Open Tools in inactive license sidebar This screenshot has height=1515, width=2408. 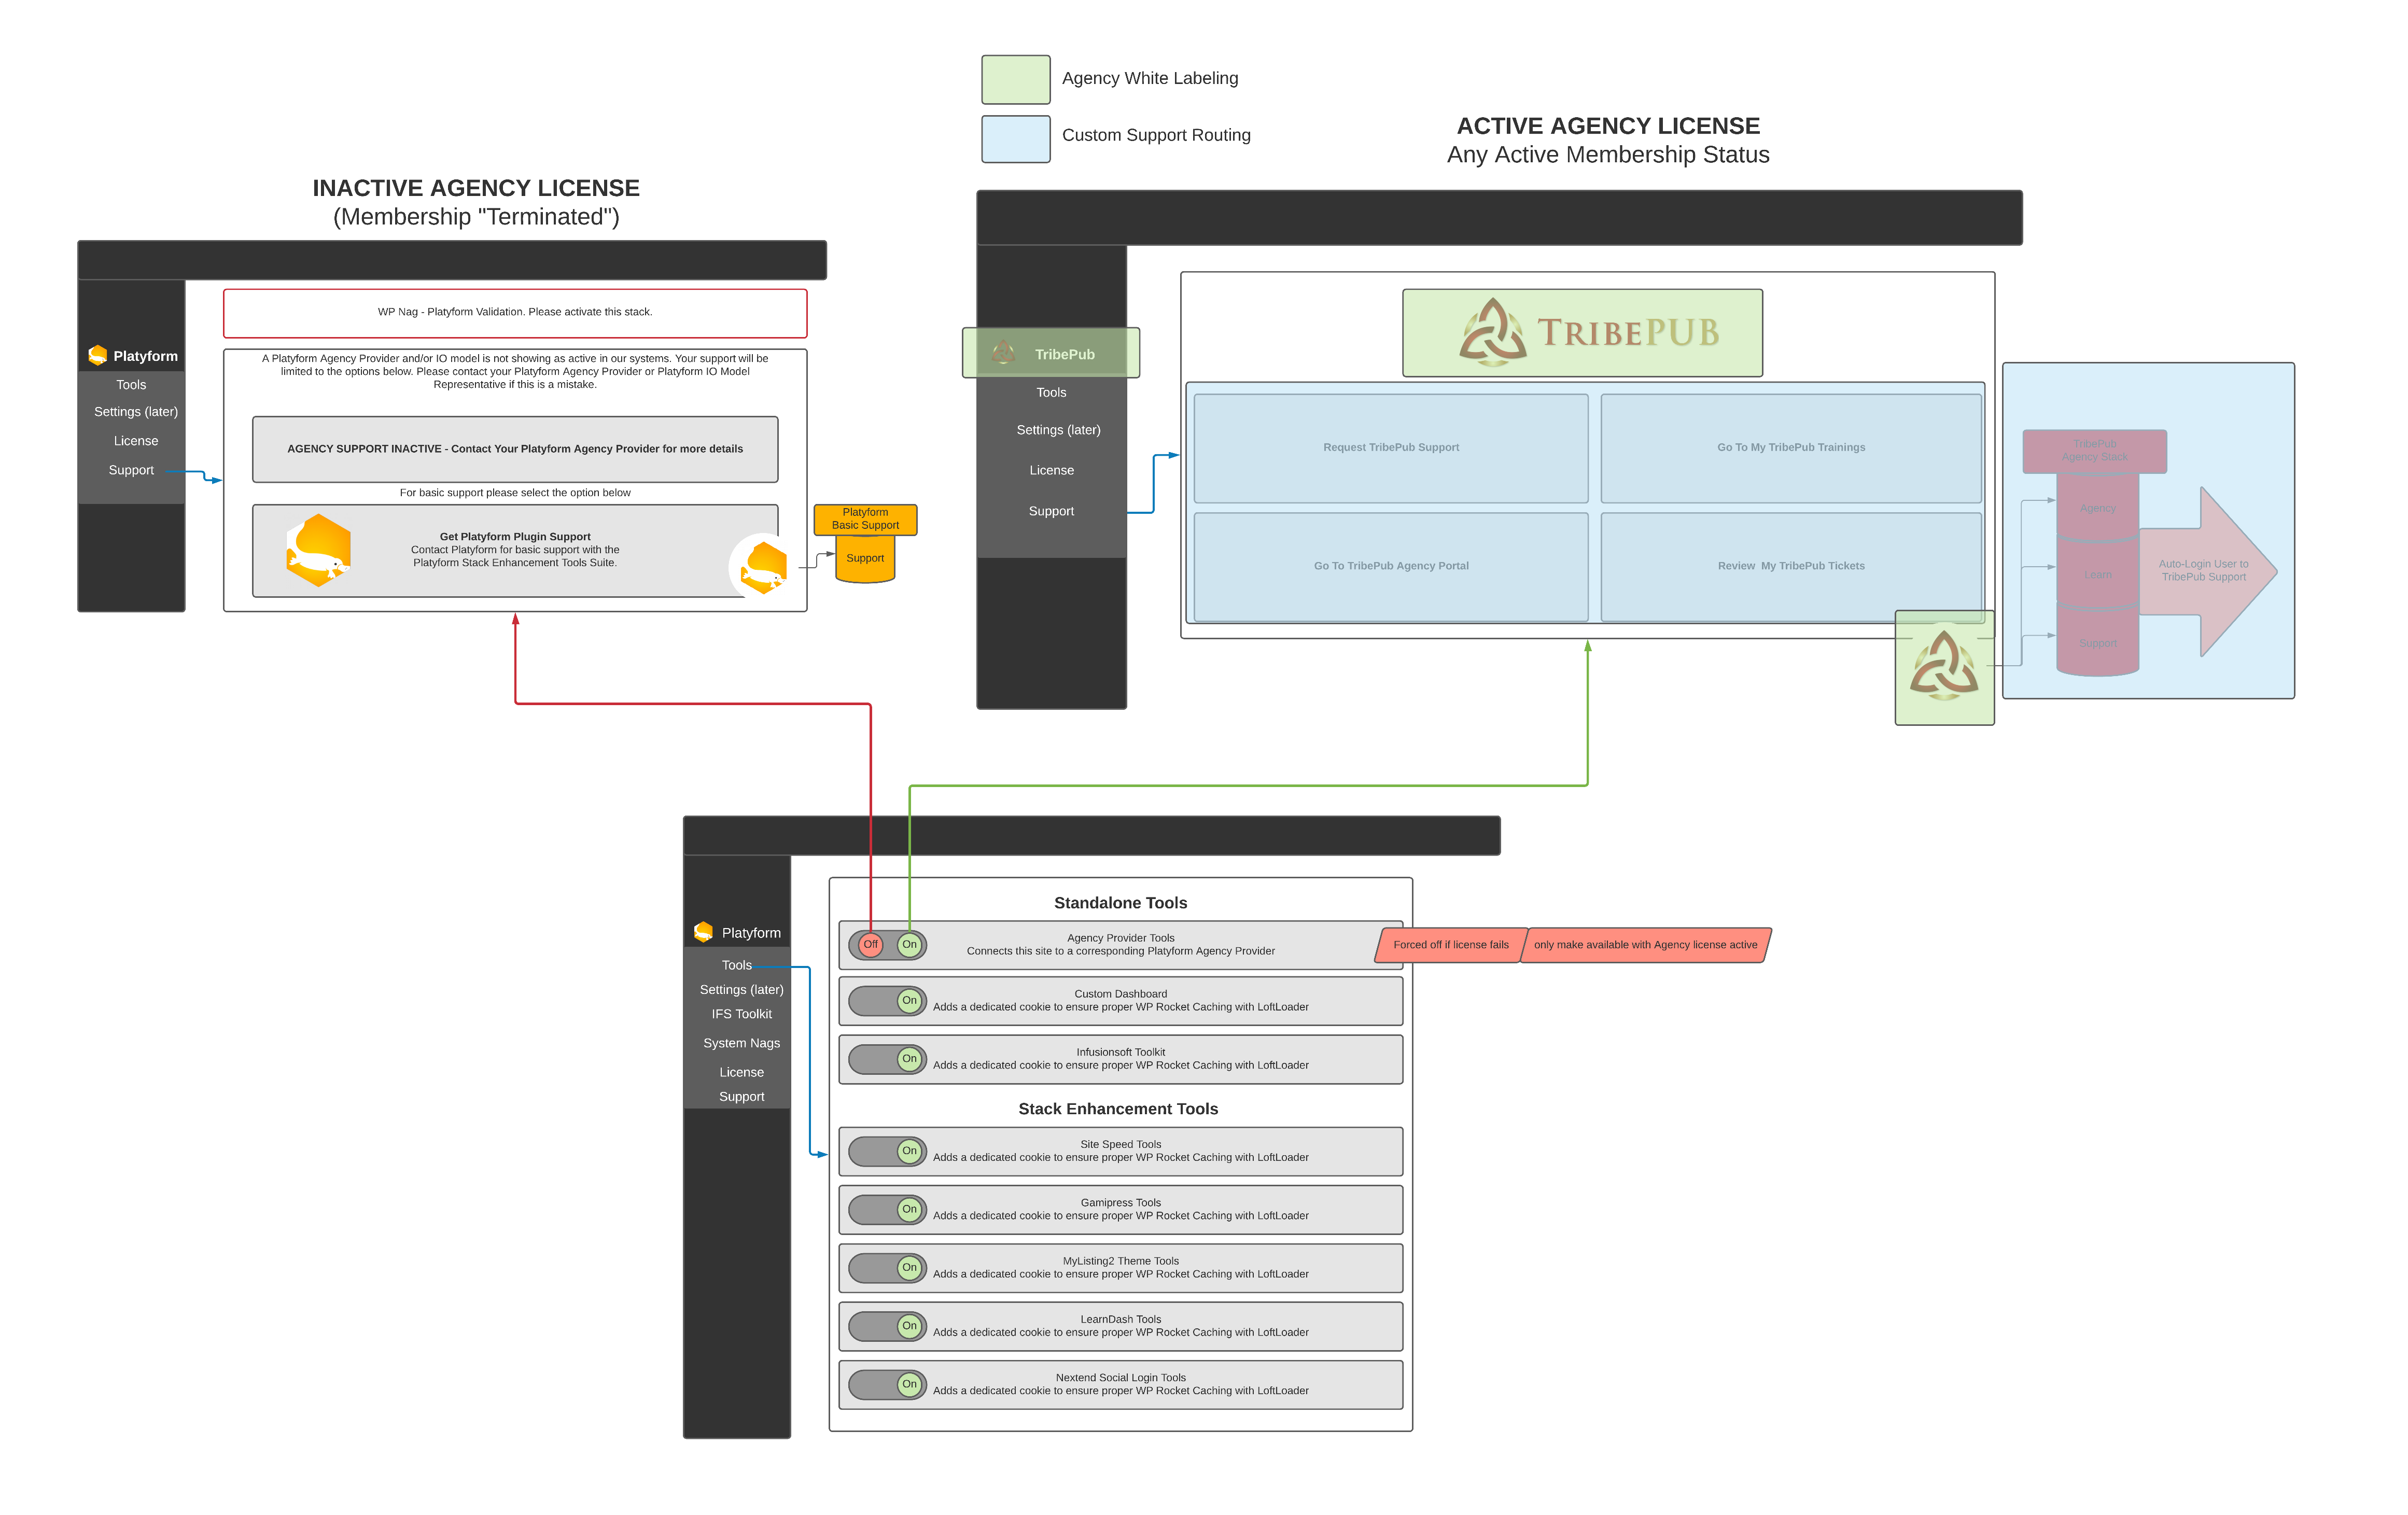131,385
